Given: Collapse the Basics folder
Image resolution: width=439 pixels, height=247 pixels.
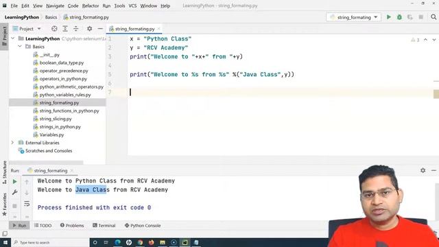Looking at the screenshot, I should coord(20,47).
